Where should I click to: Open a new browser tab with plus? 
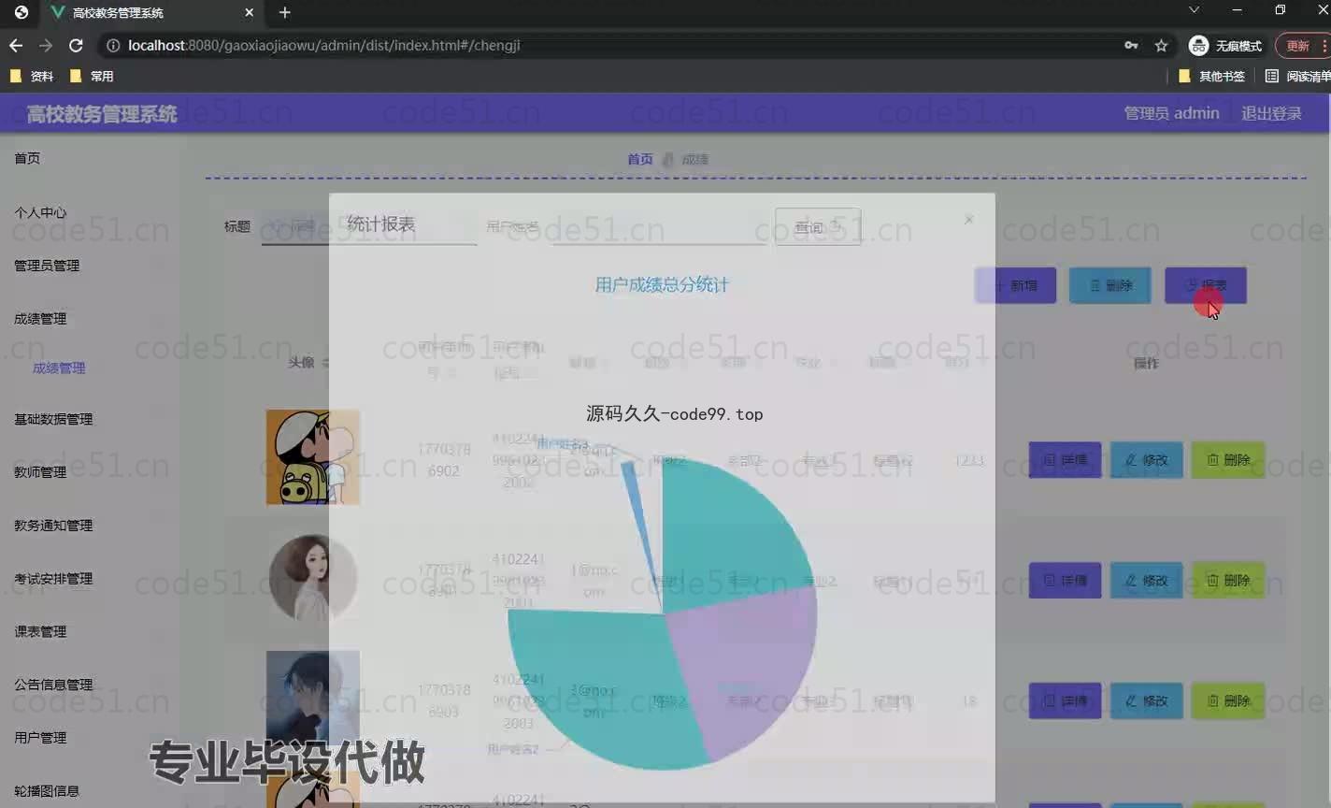click(285, 12)
